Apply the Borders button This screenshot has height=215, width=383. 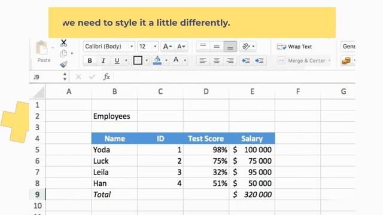click(138, 60)
